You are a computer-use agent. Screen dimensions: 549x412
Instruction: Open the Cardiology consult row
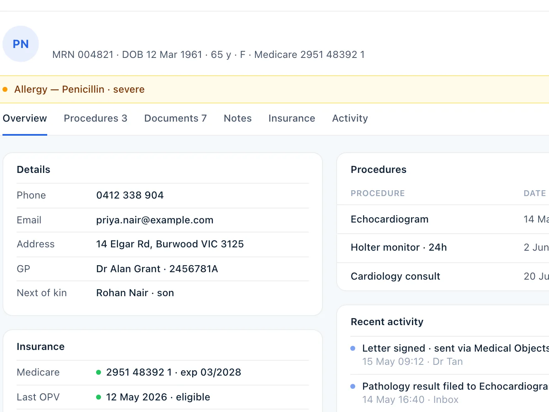pos(443,276)
